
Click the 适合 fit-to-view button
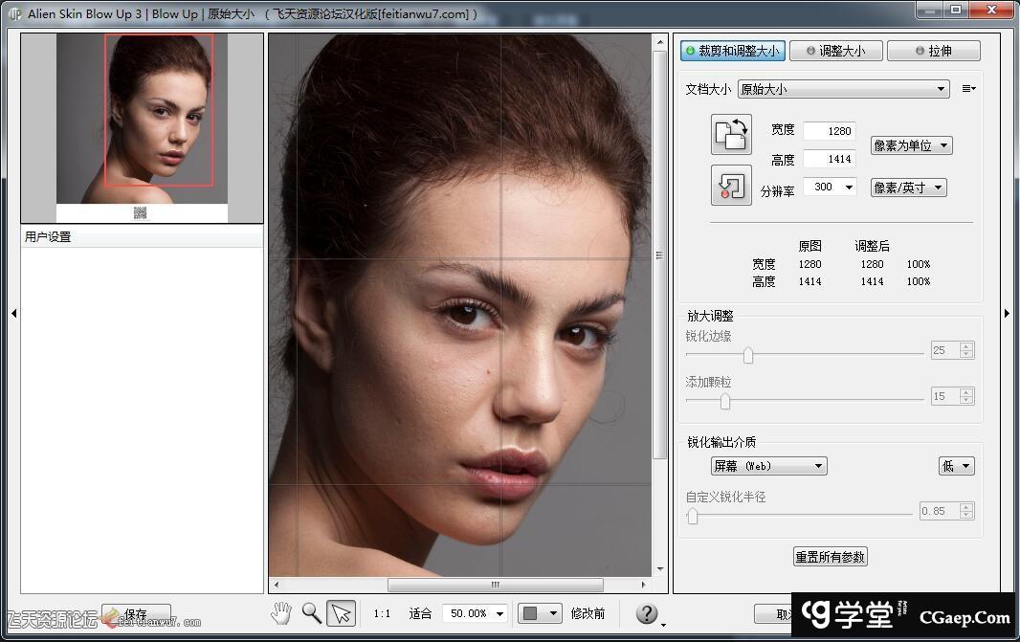click(x=420, y=613)
